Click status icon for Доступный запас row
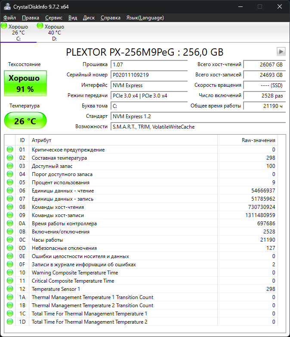The width and height of the screenshot is (290, 337). 10,166
